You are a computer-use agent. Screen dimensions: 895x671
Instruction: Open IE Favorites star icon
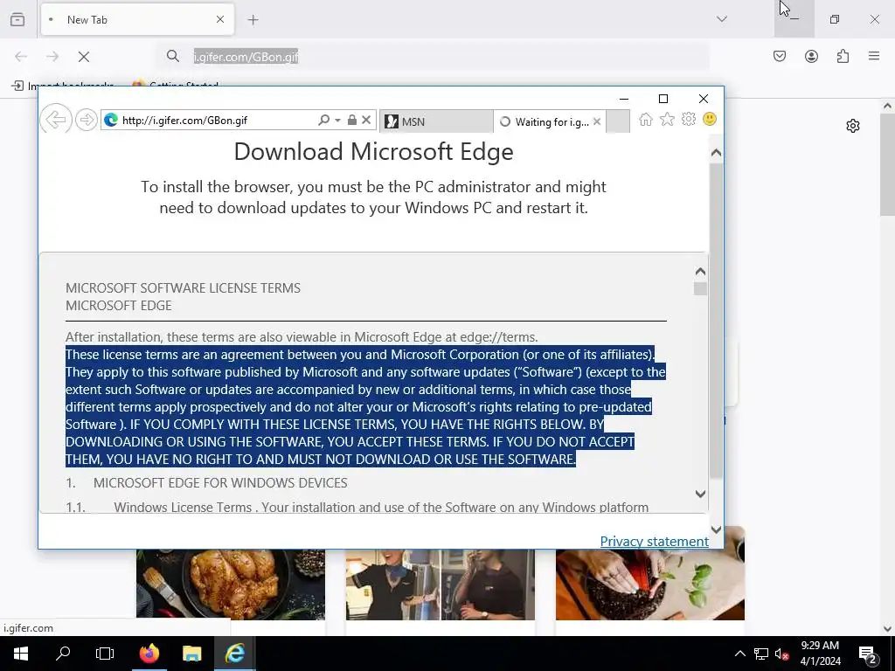(667, 119)
